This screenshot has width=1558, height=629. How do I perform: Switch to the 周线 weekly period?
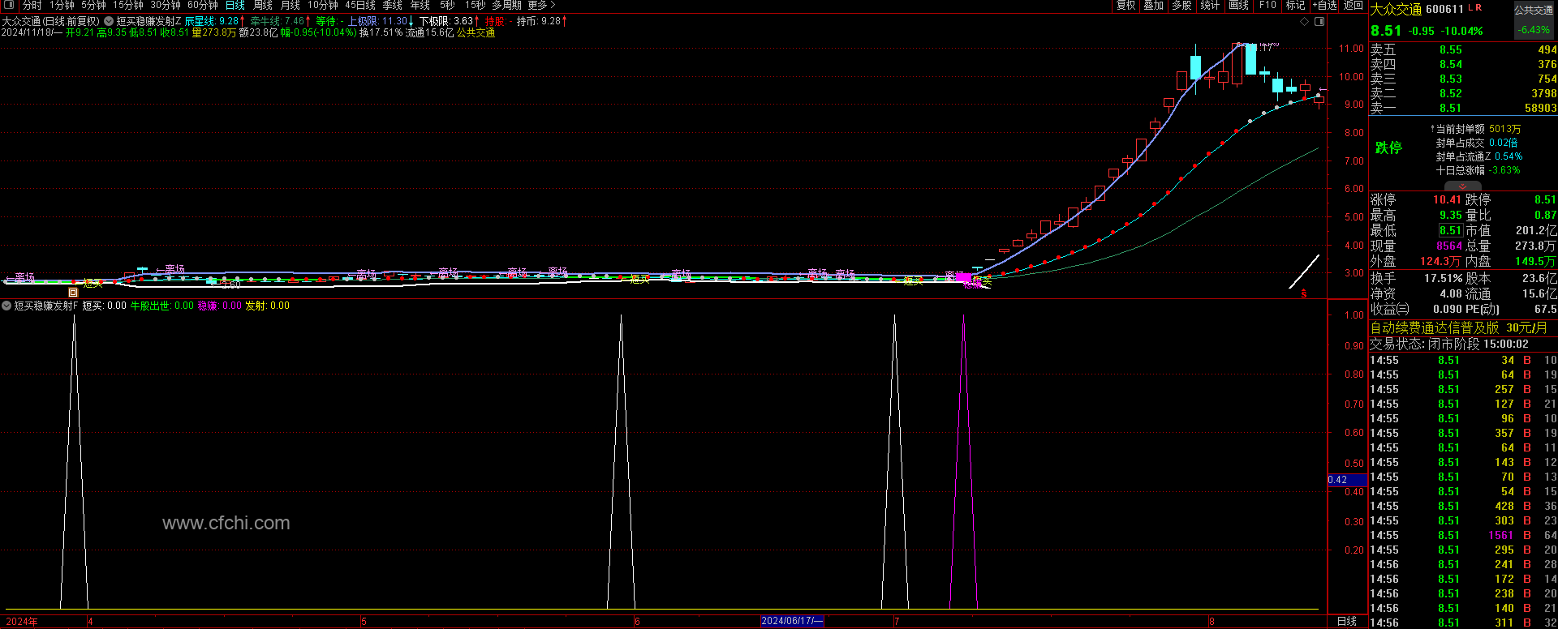(263, 5)
